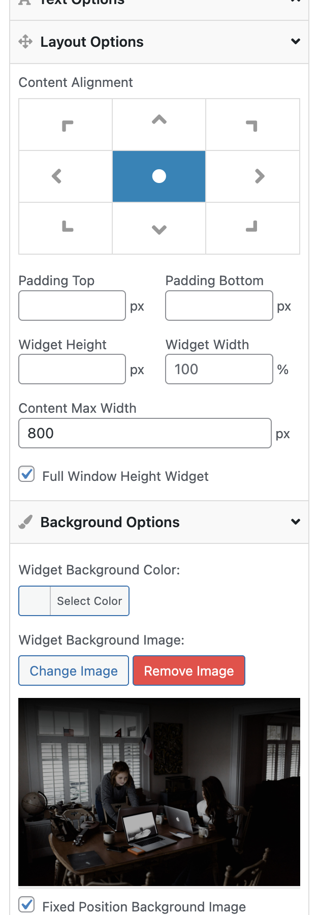The width and height of the screenshot is (319, 915).
Task: Click the background image preview thumbnail
Action: tap(159, 792)
